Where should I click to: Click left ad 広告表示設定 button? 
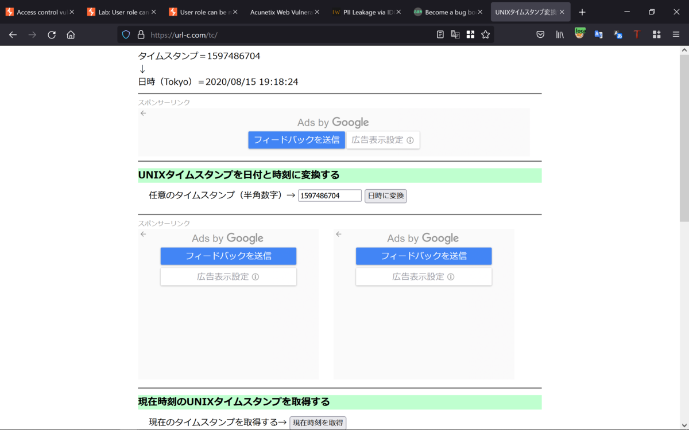pyautogui.click(x=229, y=276)
